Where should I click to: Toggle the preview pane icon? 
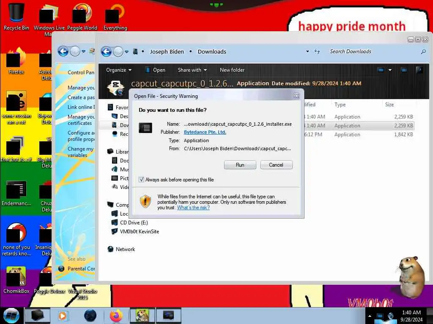[x=404, y=70]
